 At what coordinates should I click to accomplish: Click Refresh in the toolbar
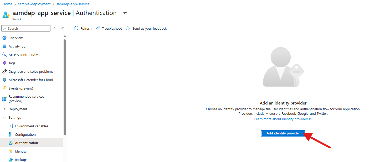[83, 28]
